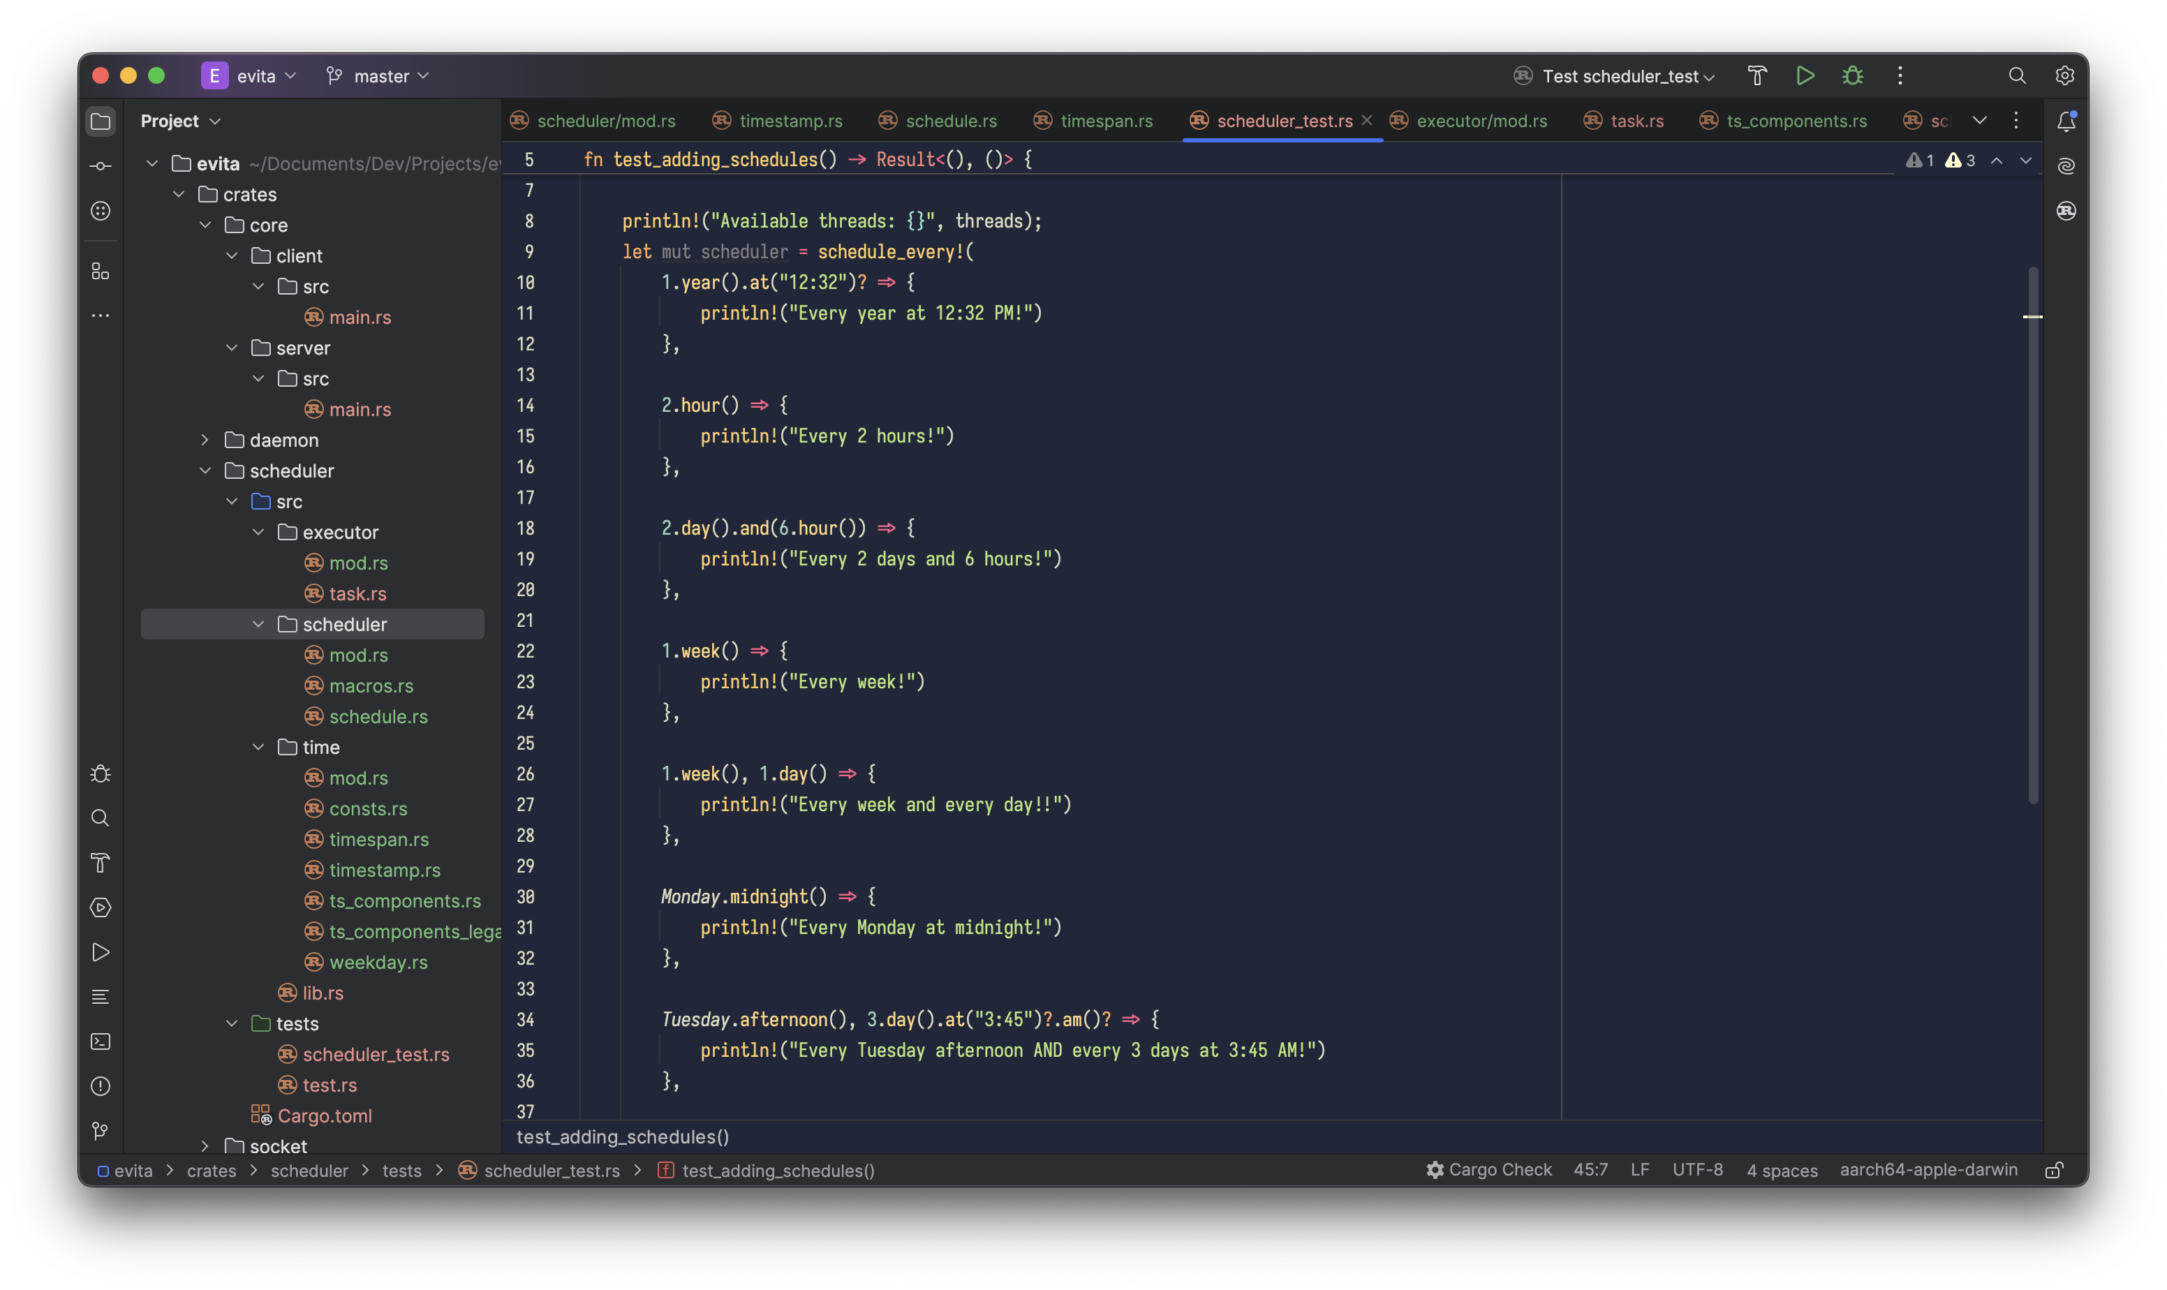Open more run actions menu
The image size is (2167, 1290).
point(1900,75)
